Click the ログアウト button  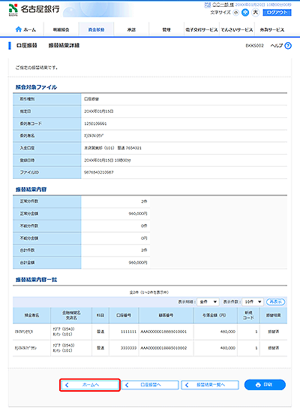[277, 13]
